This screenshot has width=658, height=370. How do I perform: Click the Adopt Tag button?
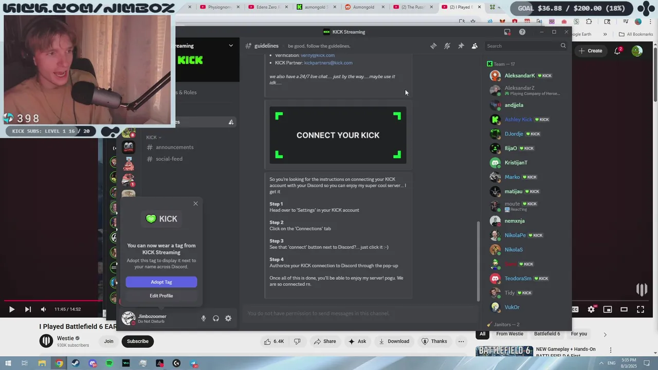pyautogui.click(x=161, y=282)
